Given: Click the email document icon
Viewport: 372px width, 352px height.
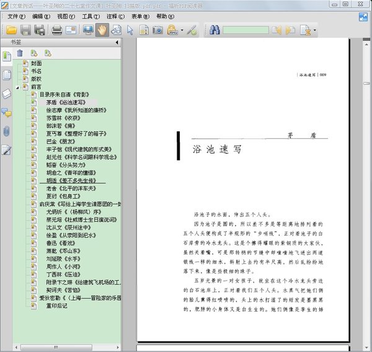Looking at the screenshot, I should click(x=71, y=30).
